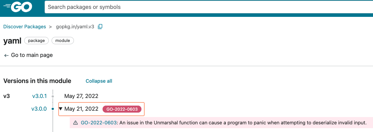Open version v3.0.1 link
The image size is (373, 132).
[x=39, y=96]
